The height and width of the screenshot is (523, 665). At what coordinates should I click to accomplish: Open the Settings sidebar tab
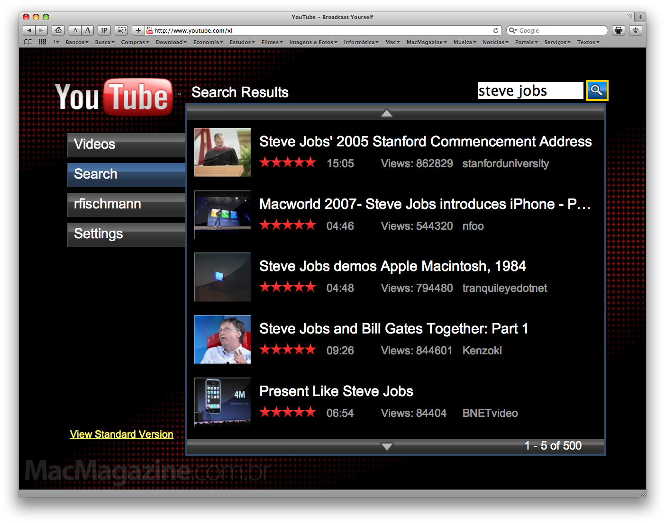coord(126,234)
